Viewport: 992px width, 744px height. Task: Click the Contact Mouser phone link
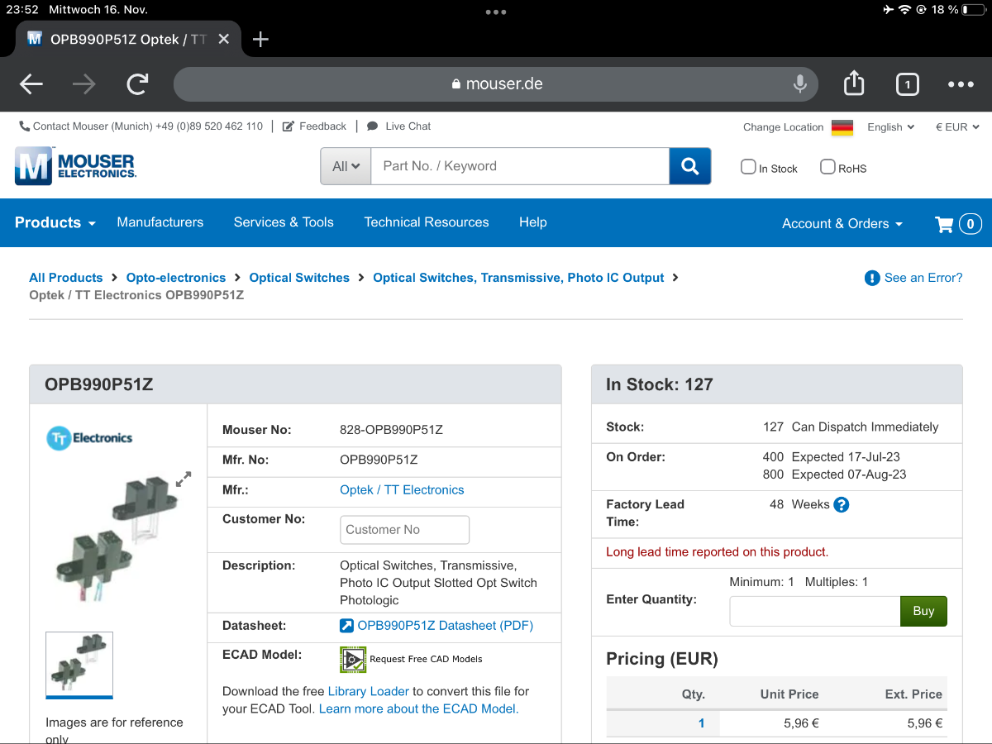pos(141,126)
